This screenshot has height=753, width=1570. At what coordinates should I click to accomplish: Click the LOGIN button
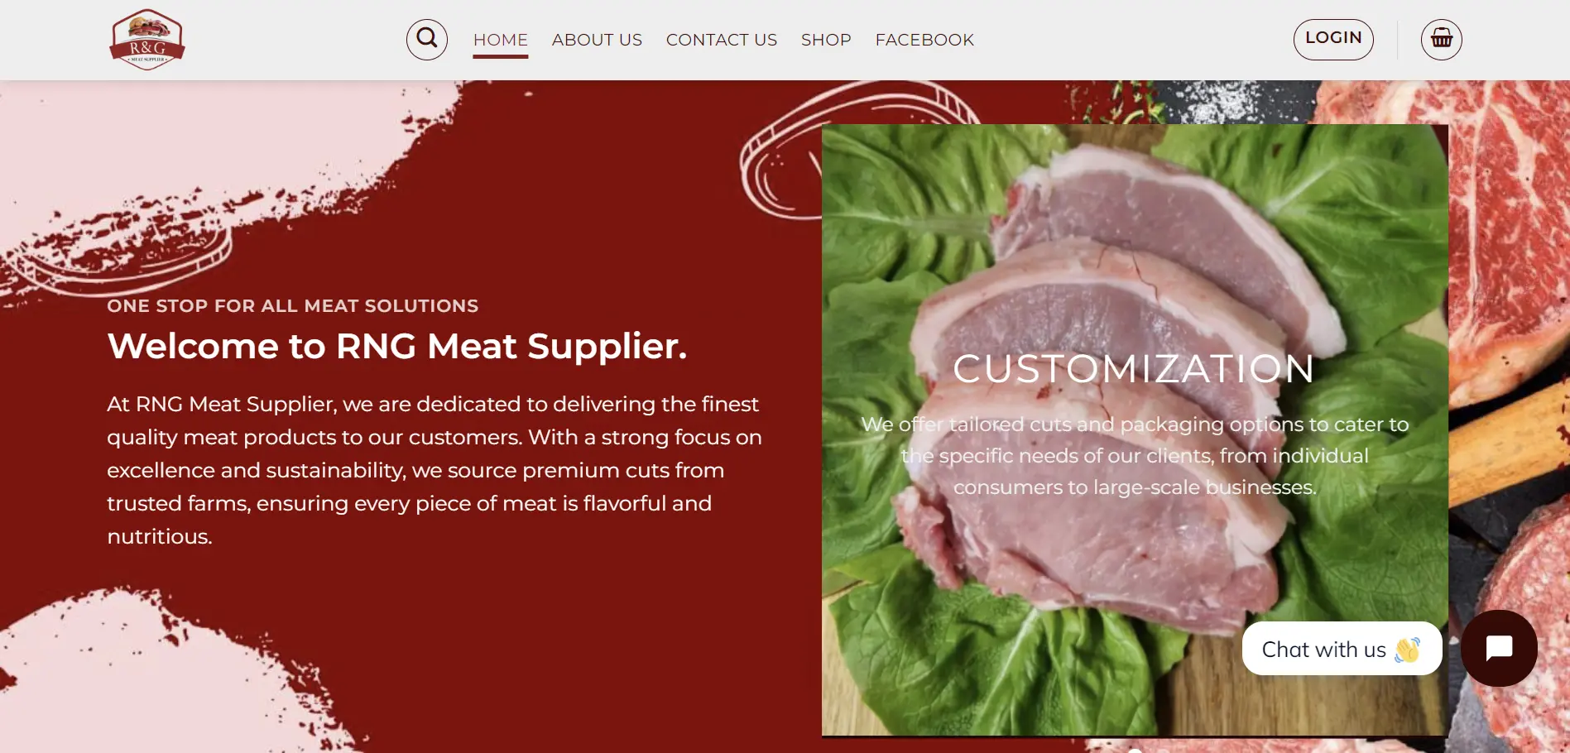1333,39
